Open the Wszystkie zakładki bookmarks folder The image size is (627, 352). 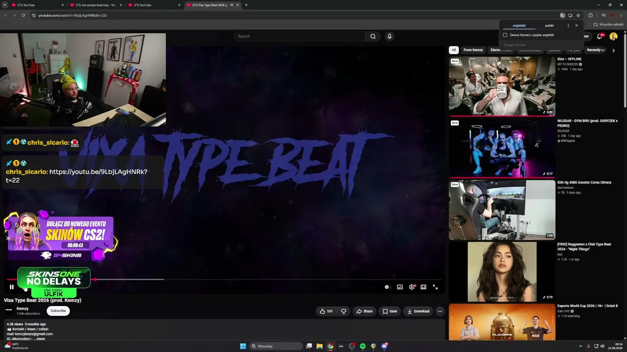609,24
